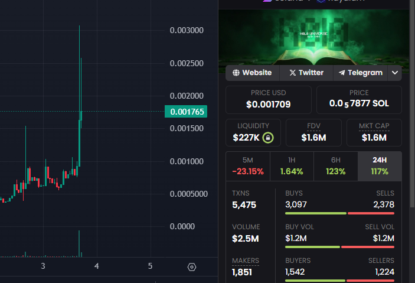Click the date label 4 on time axis

[97, 266]
